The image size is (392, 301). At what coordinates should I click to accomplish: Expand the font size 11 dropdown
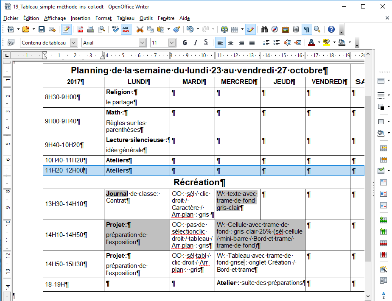(x=172, y=43)
